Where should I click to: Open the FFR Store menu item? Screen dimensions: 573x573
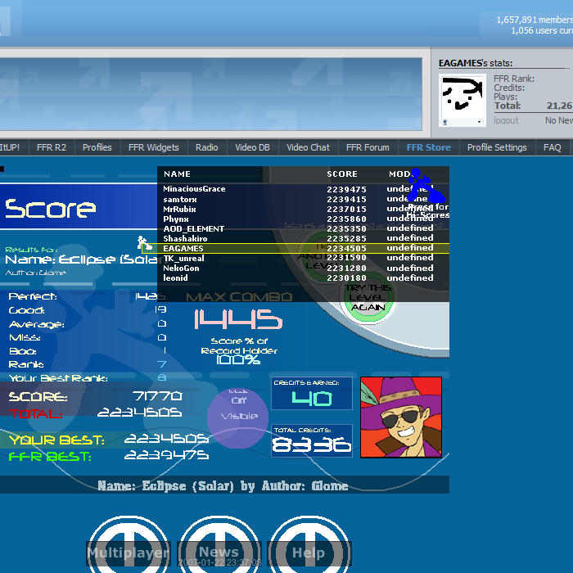coord(428,147)
